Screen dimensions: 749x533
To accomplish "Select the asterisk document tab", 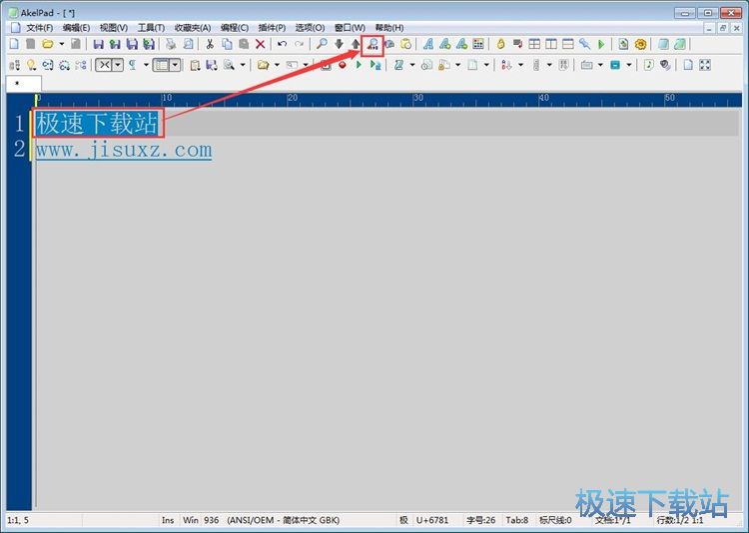I will (x=24, y=83).
